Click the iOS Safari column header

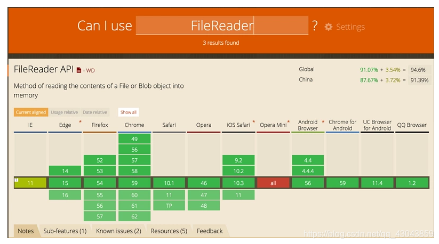[x=238, y=125]
